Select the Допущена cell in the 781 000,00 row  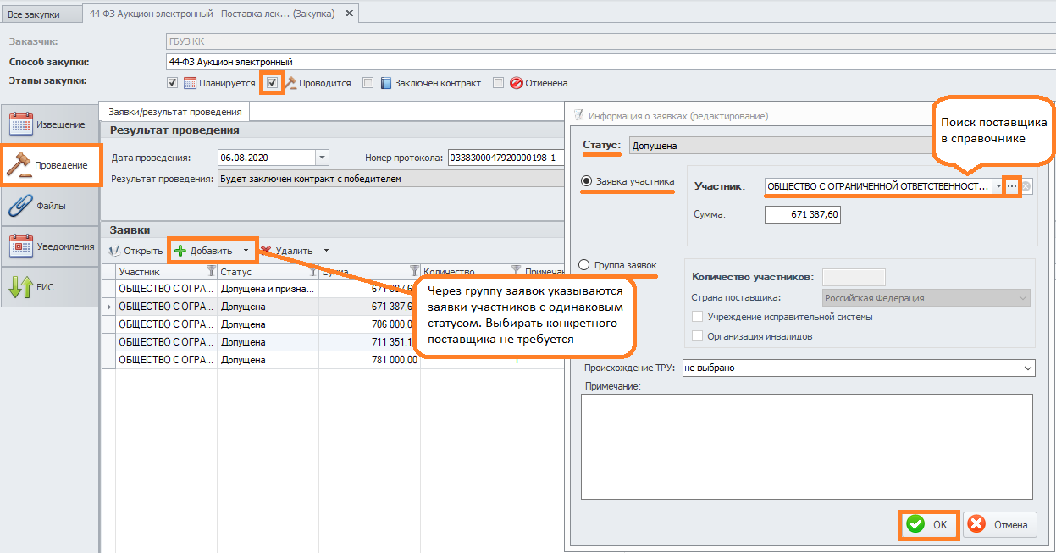[268, 359]
